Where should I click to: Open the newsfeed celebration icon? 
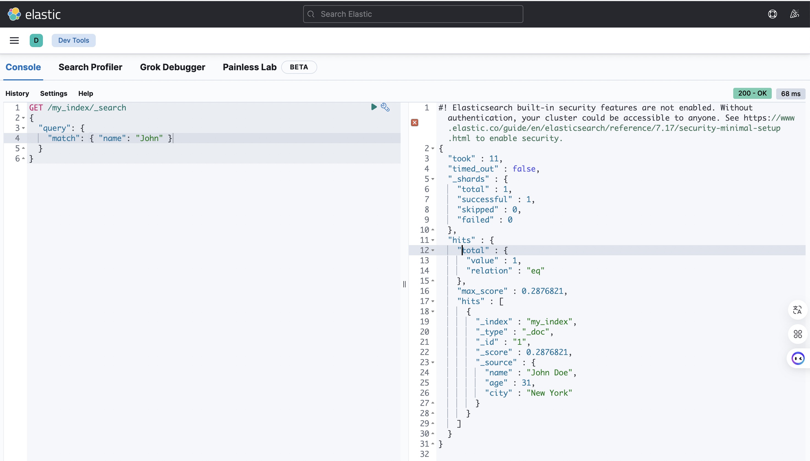pos(795,14)
